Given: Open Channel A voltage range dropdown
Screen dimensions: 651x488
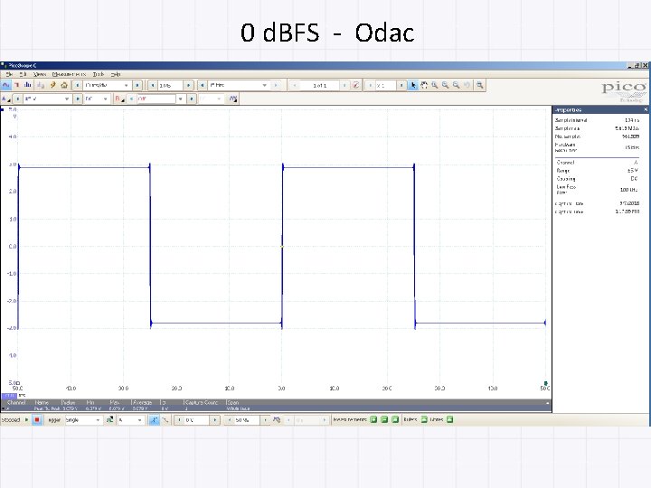Looking at the screenshot, I should (46, 99).
